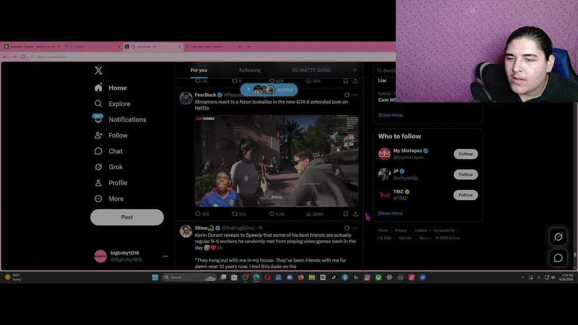This screenshot has height=325, width=578.
Task: Repost the top post with 6 reposts
Action: [x=237, y=81]
